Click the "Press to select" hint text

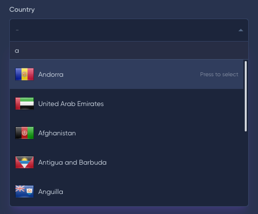coord(219,74)
